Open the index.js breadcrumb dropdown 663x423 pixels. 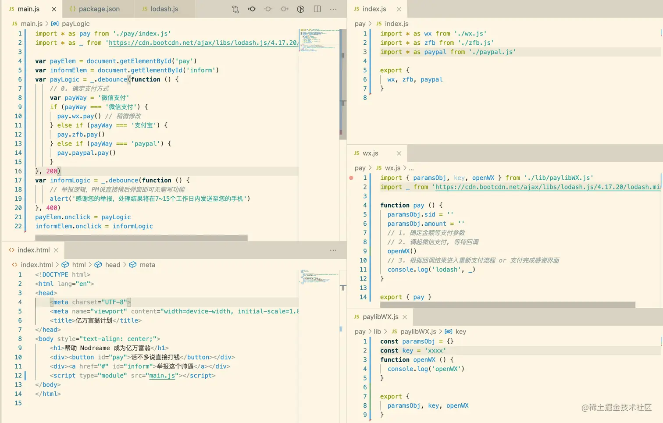pyautogui.click(x=396, y=24)
